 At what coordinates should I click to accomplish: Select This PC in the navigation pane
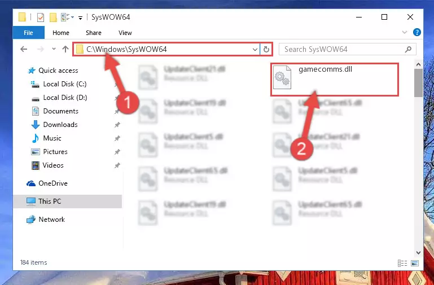67,201
